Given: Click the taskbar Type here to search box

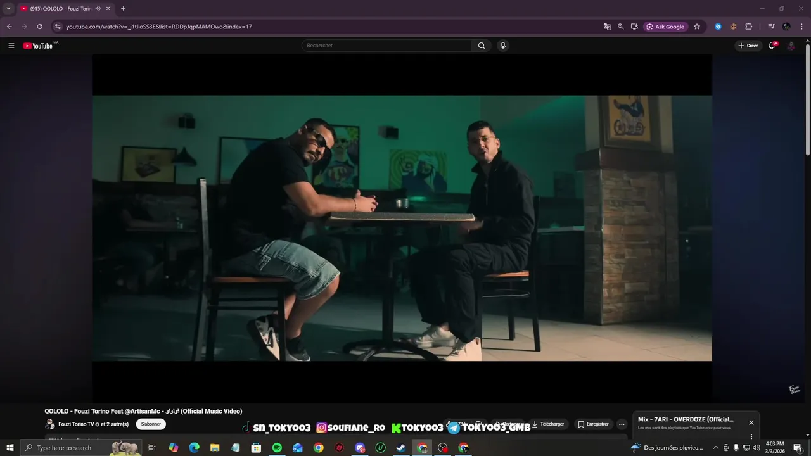Looking at the screenshot, I should pos(81,448).
